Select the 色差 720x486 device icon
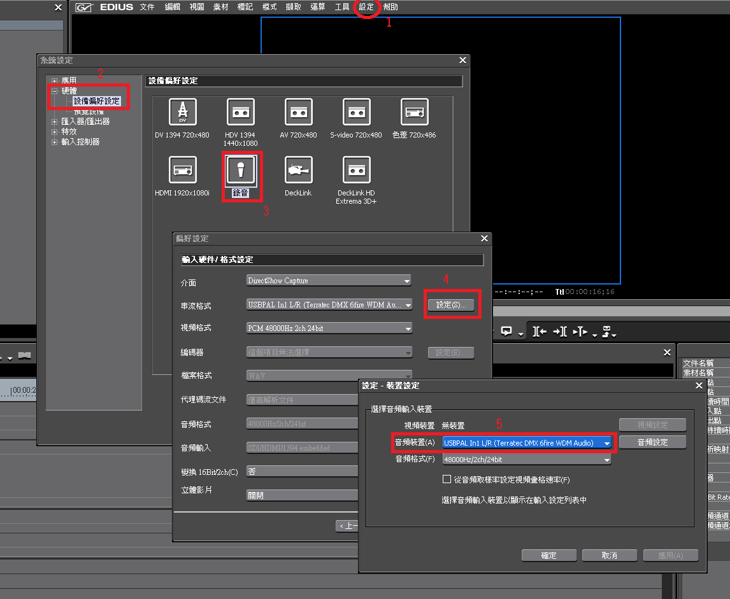Image resolution: width=730 pixels, height=599 pixels. tap(414, 113)
